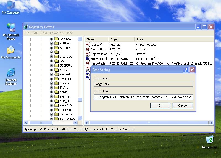
Task: Expand the stisvc key node
Action: point(51,70)
